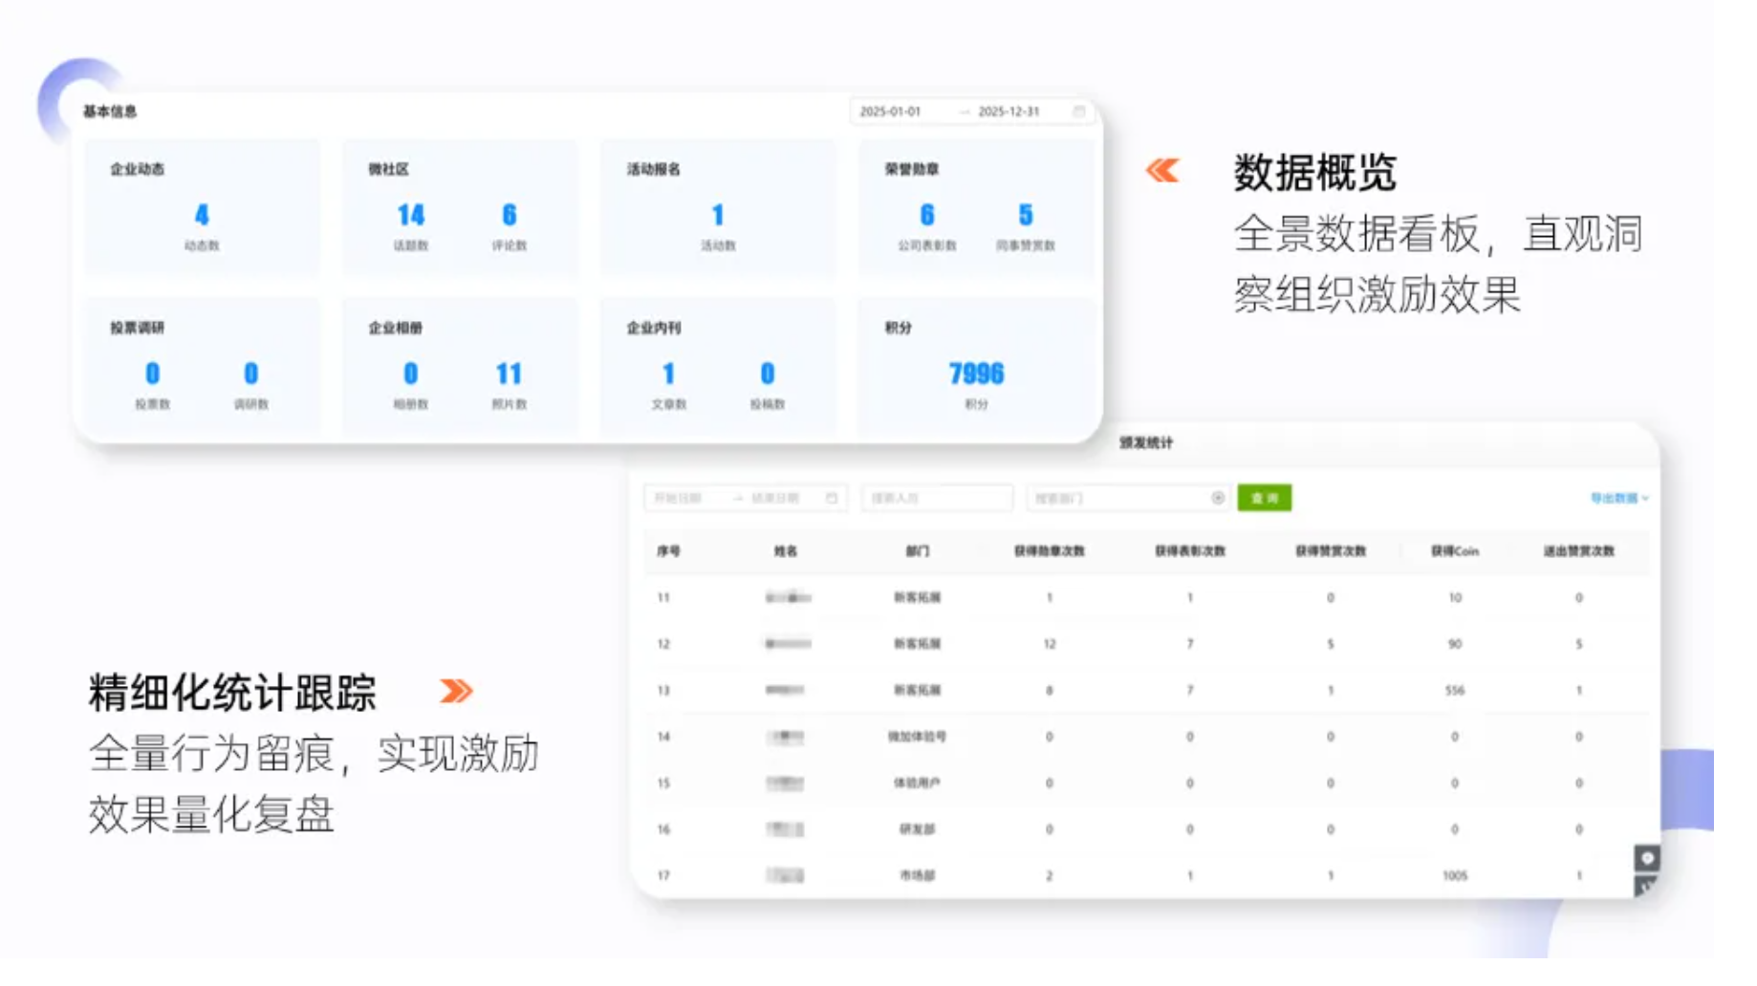Open the 导出数据 dropdown
The width and height of the screenshot is (1757, 986).
(1618, 498)
